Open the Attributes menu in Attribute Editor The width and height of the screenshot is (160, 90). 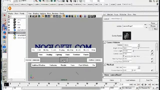123,14
